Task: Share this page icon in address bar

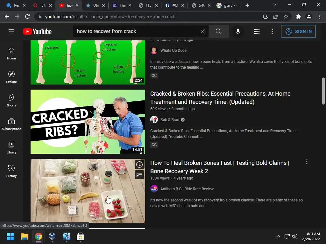Action: point(276,17)
